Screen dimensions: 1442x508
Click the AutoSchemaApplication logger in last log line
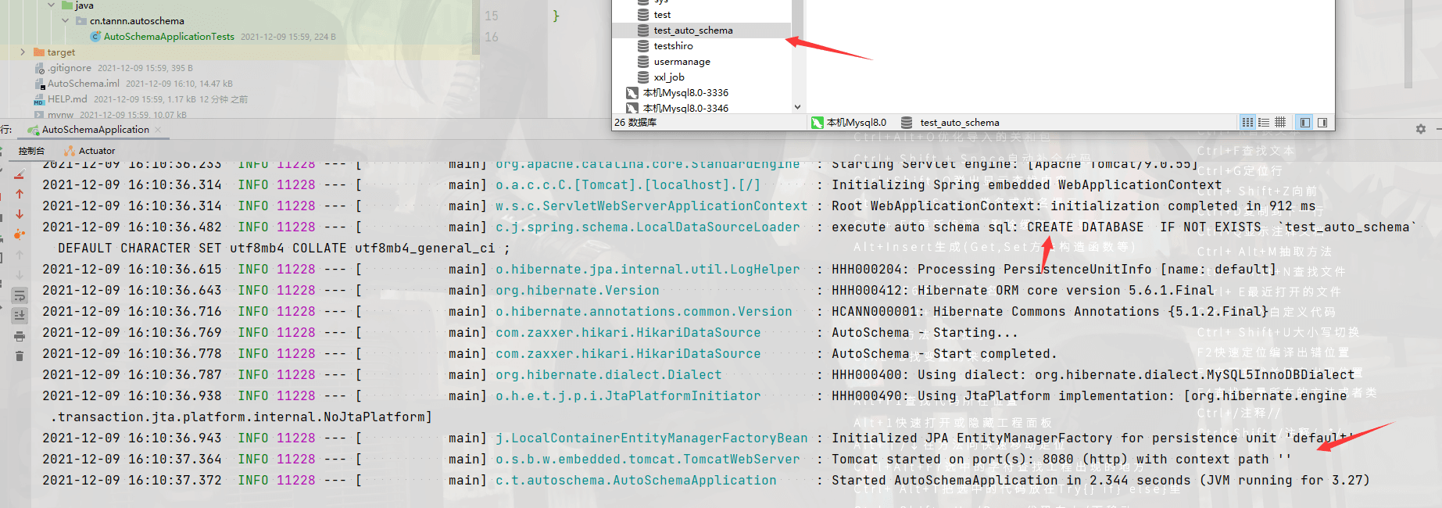(635, 481)
